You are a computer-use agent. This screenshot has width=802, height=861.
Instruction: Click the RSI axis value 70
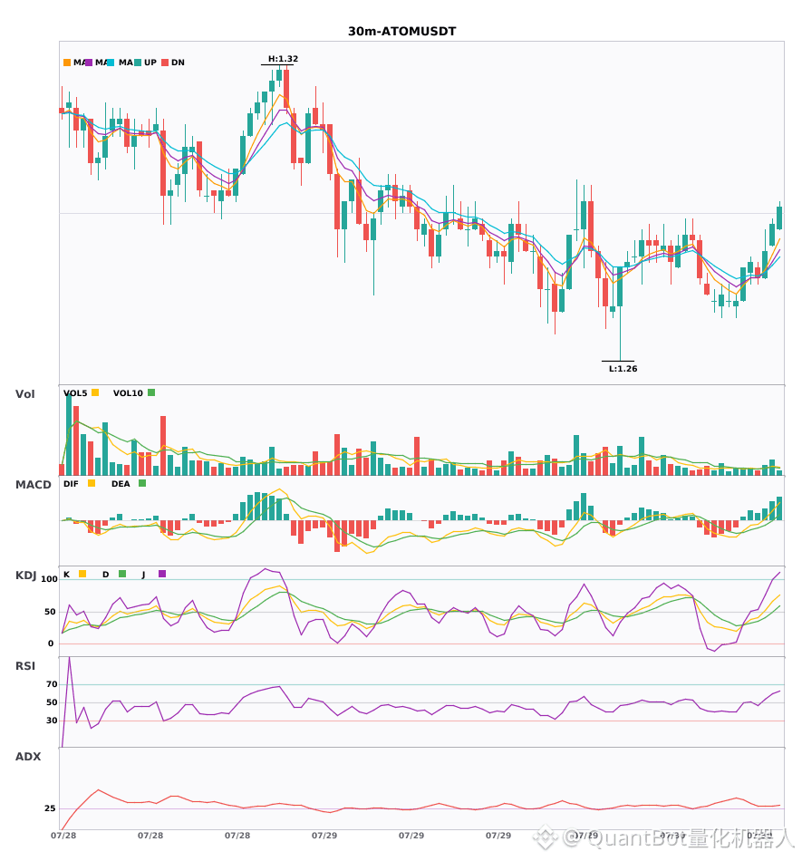(52, 684)
